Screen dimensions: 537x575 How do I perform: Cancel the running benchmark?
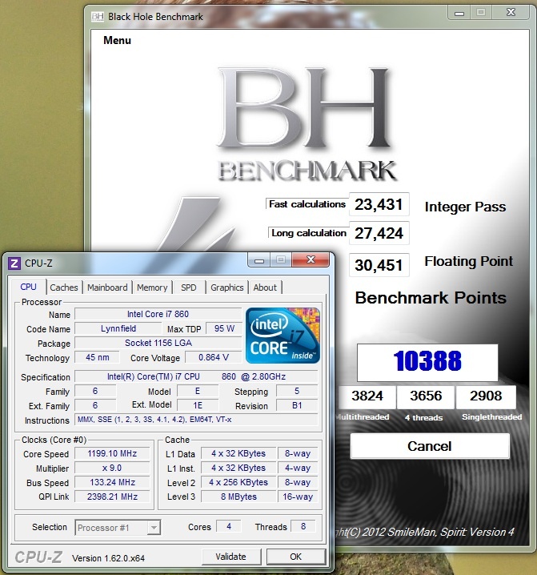click(430, 446)
